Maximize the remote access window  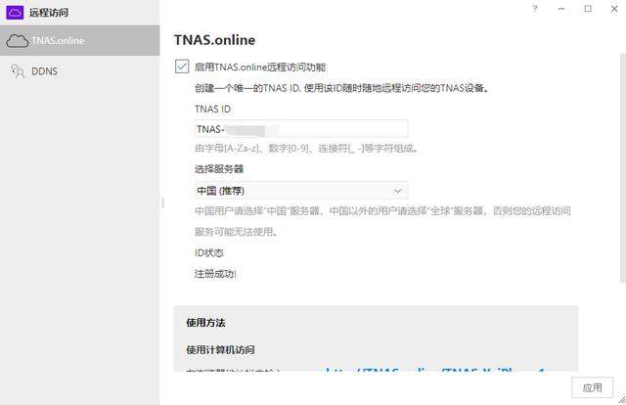(588, 9)
